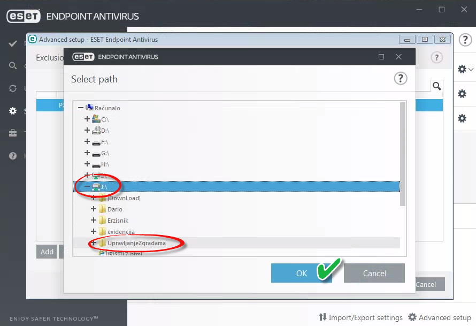Viewport: 476px width, 326px height.
Task: Open Computer scan via the sidebar magnifier icon
Action: point(13,66)
